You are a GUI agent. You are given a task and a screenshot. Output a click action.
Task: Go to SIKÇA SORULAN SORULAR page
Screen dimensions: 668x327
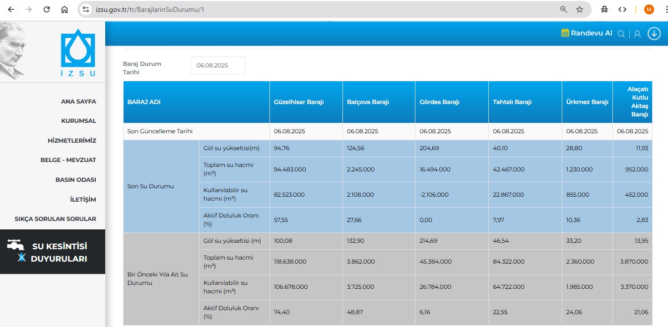click(56, 219)
